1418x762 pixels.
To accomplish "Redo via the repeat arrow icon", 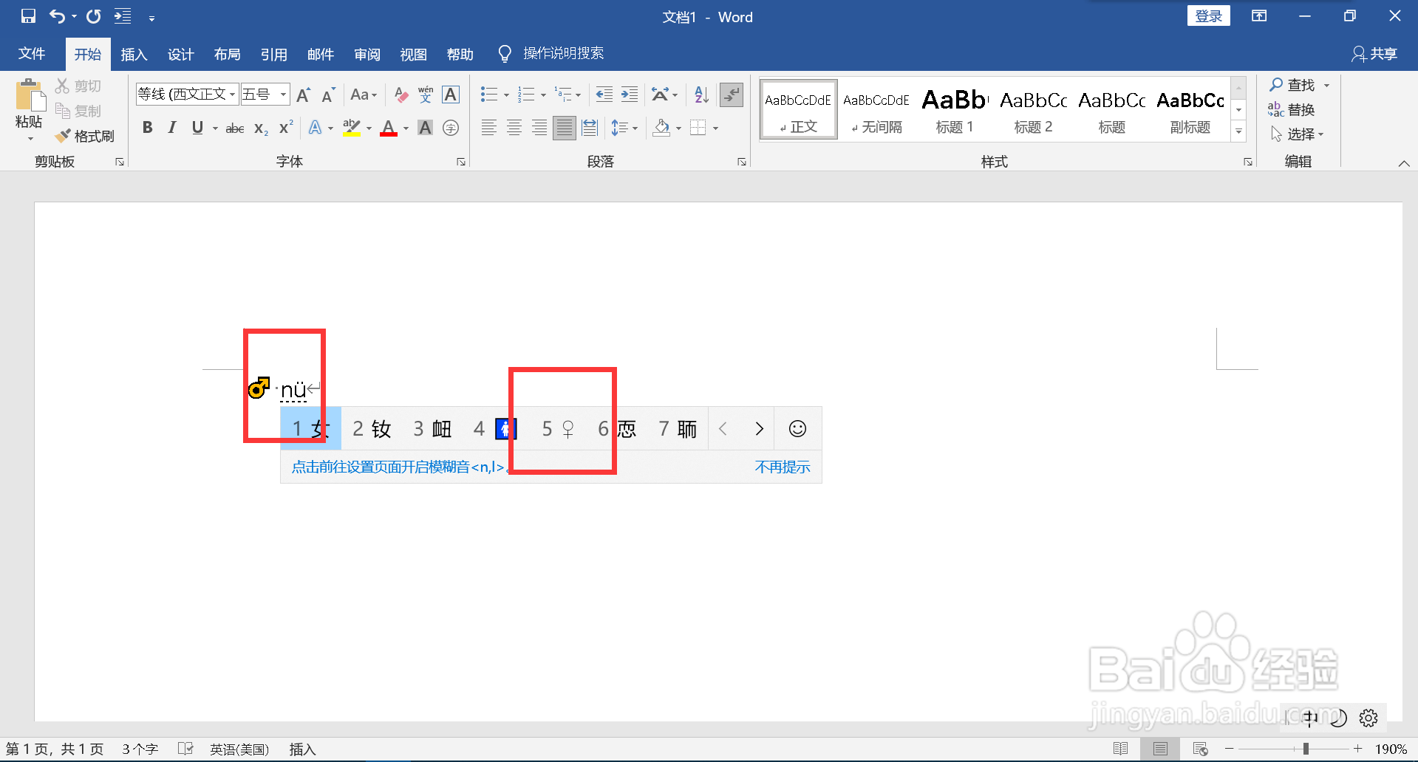I will point(93,16).
